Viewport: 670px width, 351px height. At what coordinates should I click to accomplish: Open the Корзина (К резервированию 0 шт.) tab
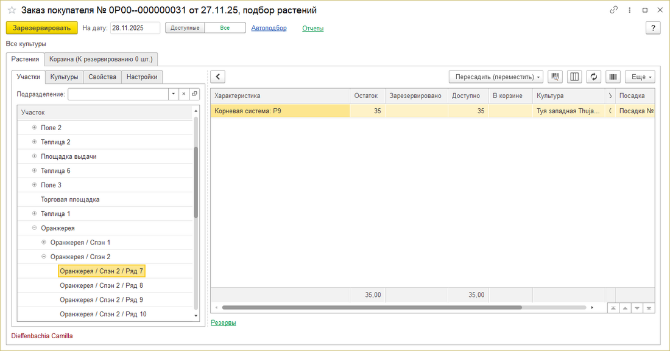point(101,60)
